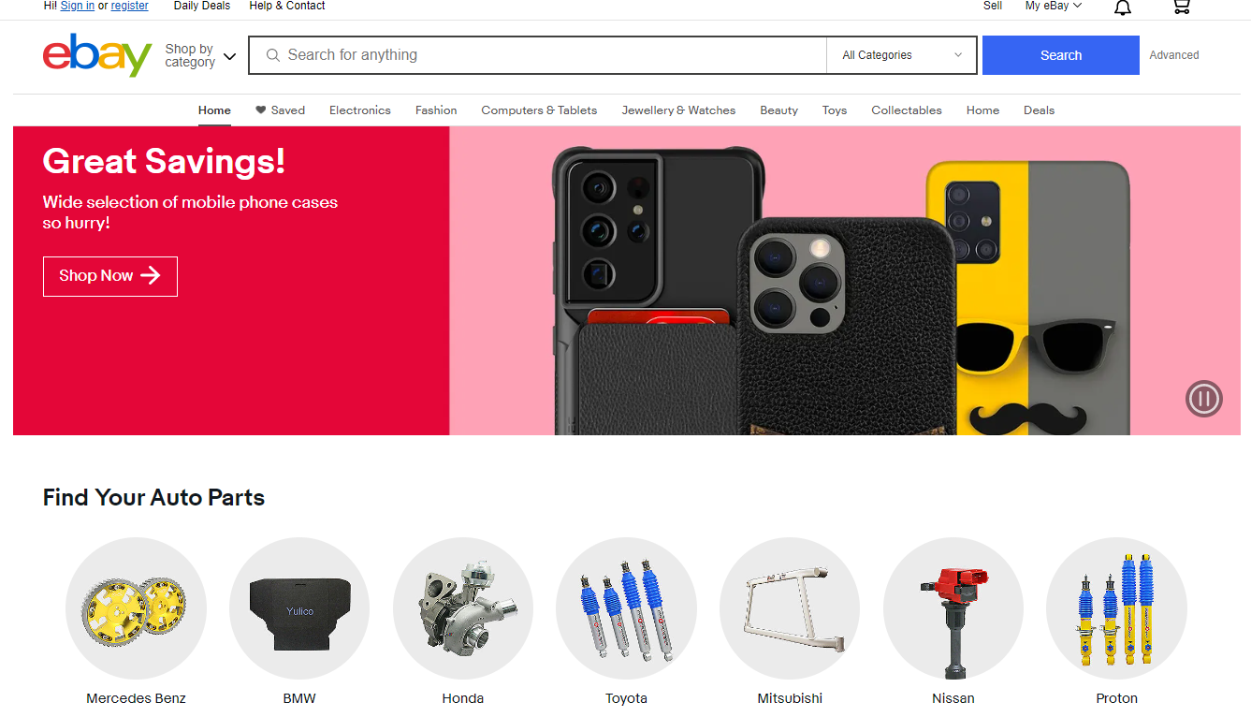Select the Honda turbo parts icon
The height and width of the screenshot is (717, 1251).
(x=463, y=607)
